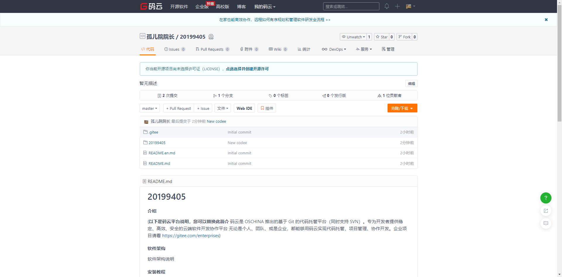This screenshot has width=562, height=277.
Task: Click the 孤儿院院长 owner name in title
Action: pyautogui.click(x=160, y=37)
